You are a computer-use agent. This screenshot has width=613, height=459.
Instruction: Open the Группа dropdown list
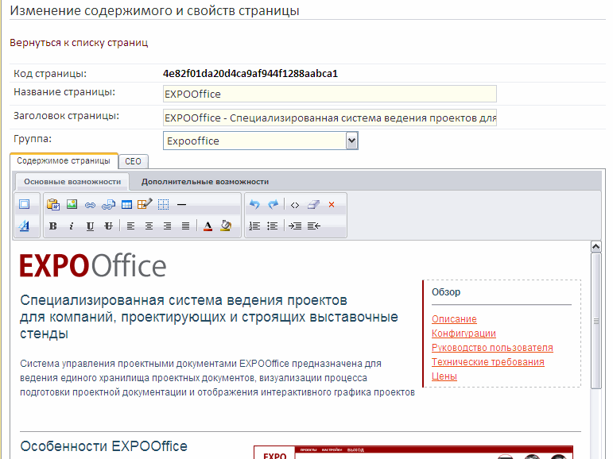click(x=352, y=141)
